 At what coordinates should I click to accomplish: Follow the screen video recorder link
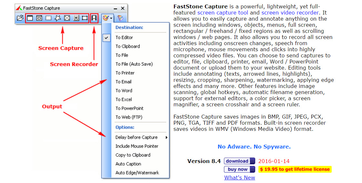(290, 13)
